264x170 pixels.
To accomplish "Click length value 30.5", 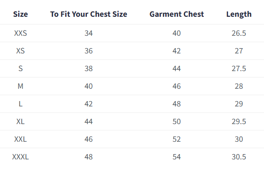I will point(239,157).
